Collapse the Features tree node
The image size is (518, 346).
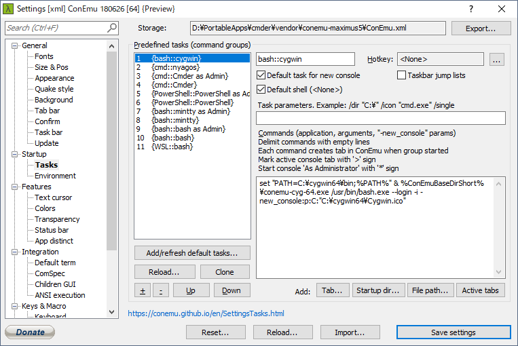[14, 187]
